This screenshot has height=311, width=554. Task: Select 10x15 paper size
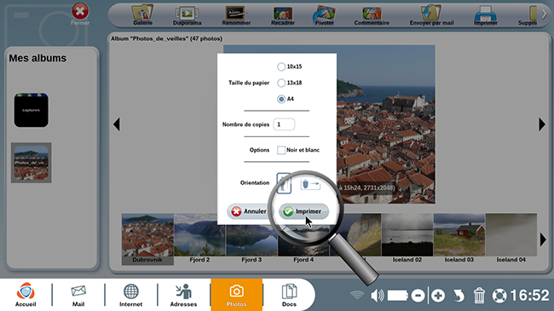pos(281,66)
